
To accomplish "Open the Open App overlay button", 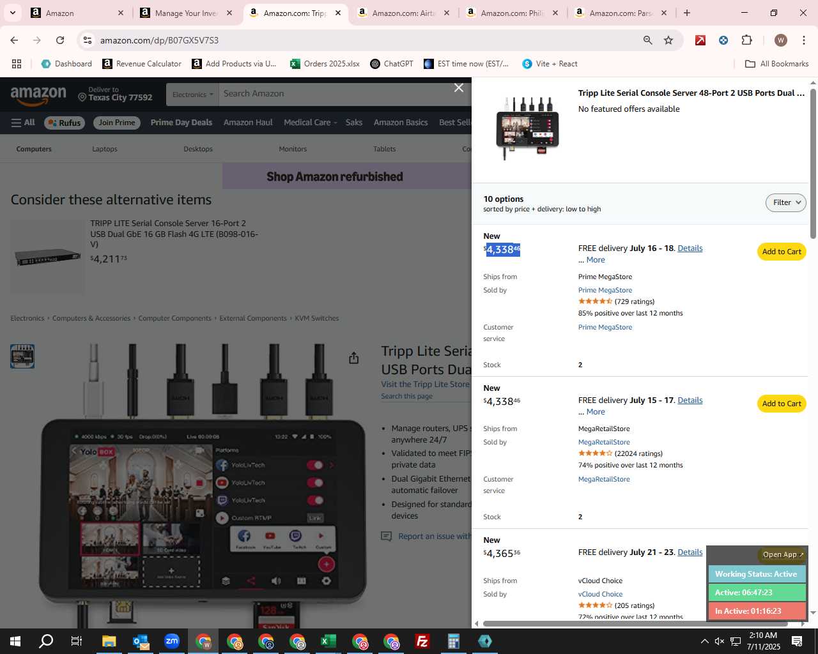I will click(783, 554).
